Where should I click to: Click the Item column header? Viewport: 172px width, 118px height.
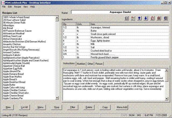130,24
